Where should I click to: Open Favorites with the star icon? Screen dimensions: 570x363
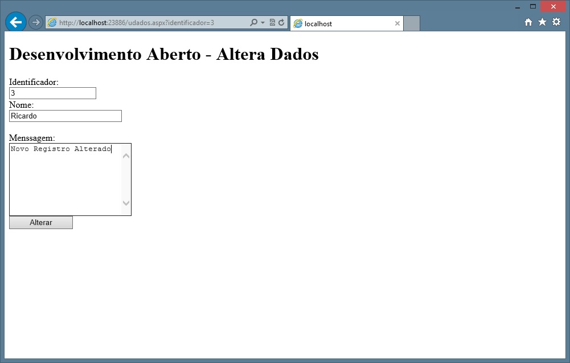[x=542, y=22]
